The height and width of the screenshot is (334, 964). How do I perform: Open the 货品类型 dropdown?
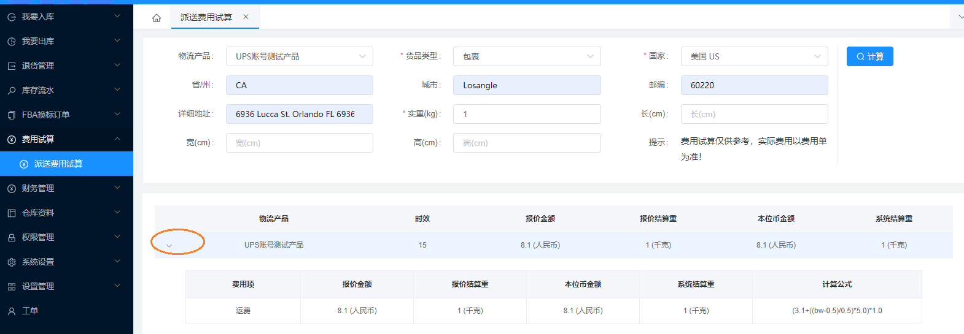(x=526, y=56)
